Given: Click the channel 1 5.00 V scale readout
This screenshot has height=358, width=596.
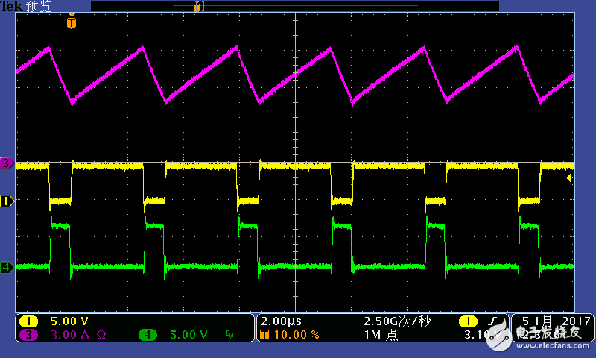Looking at the screenshot, I should [x=71, y=321].
